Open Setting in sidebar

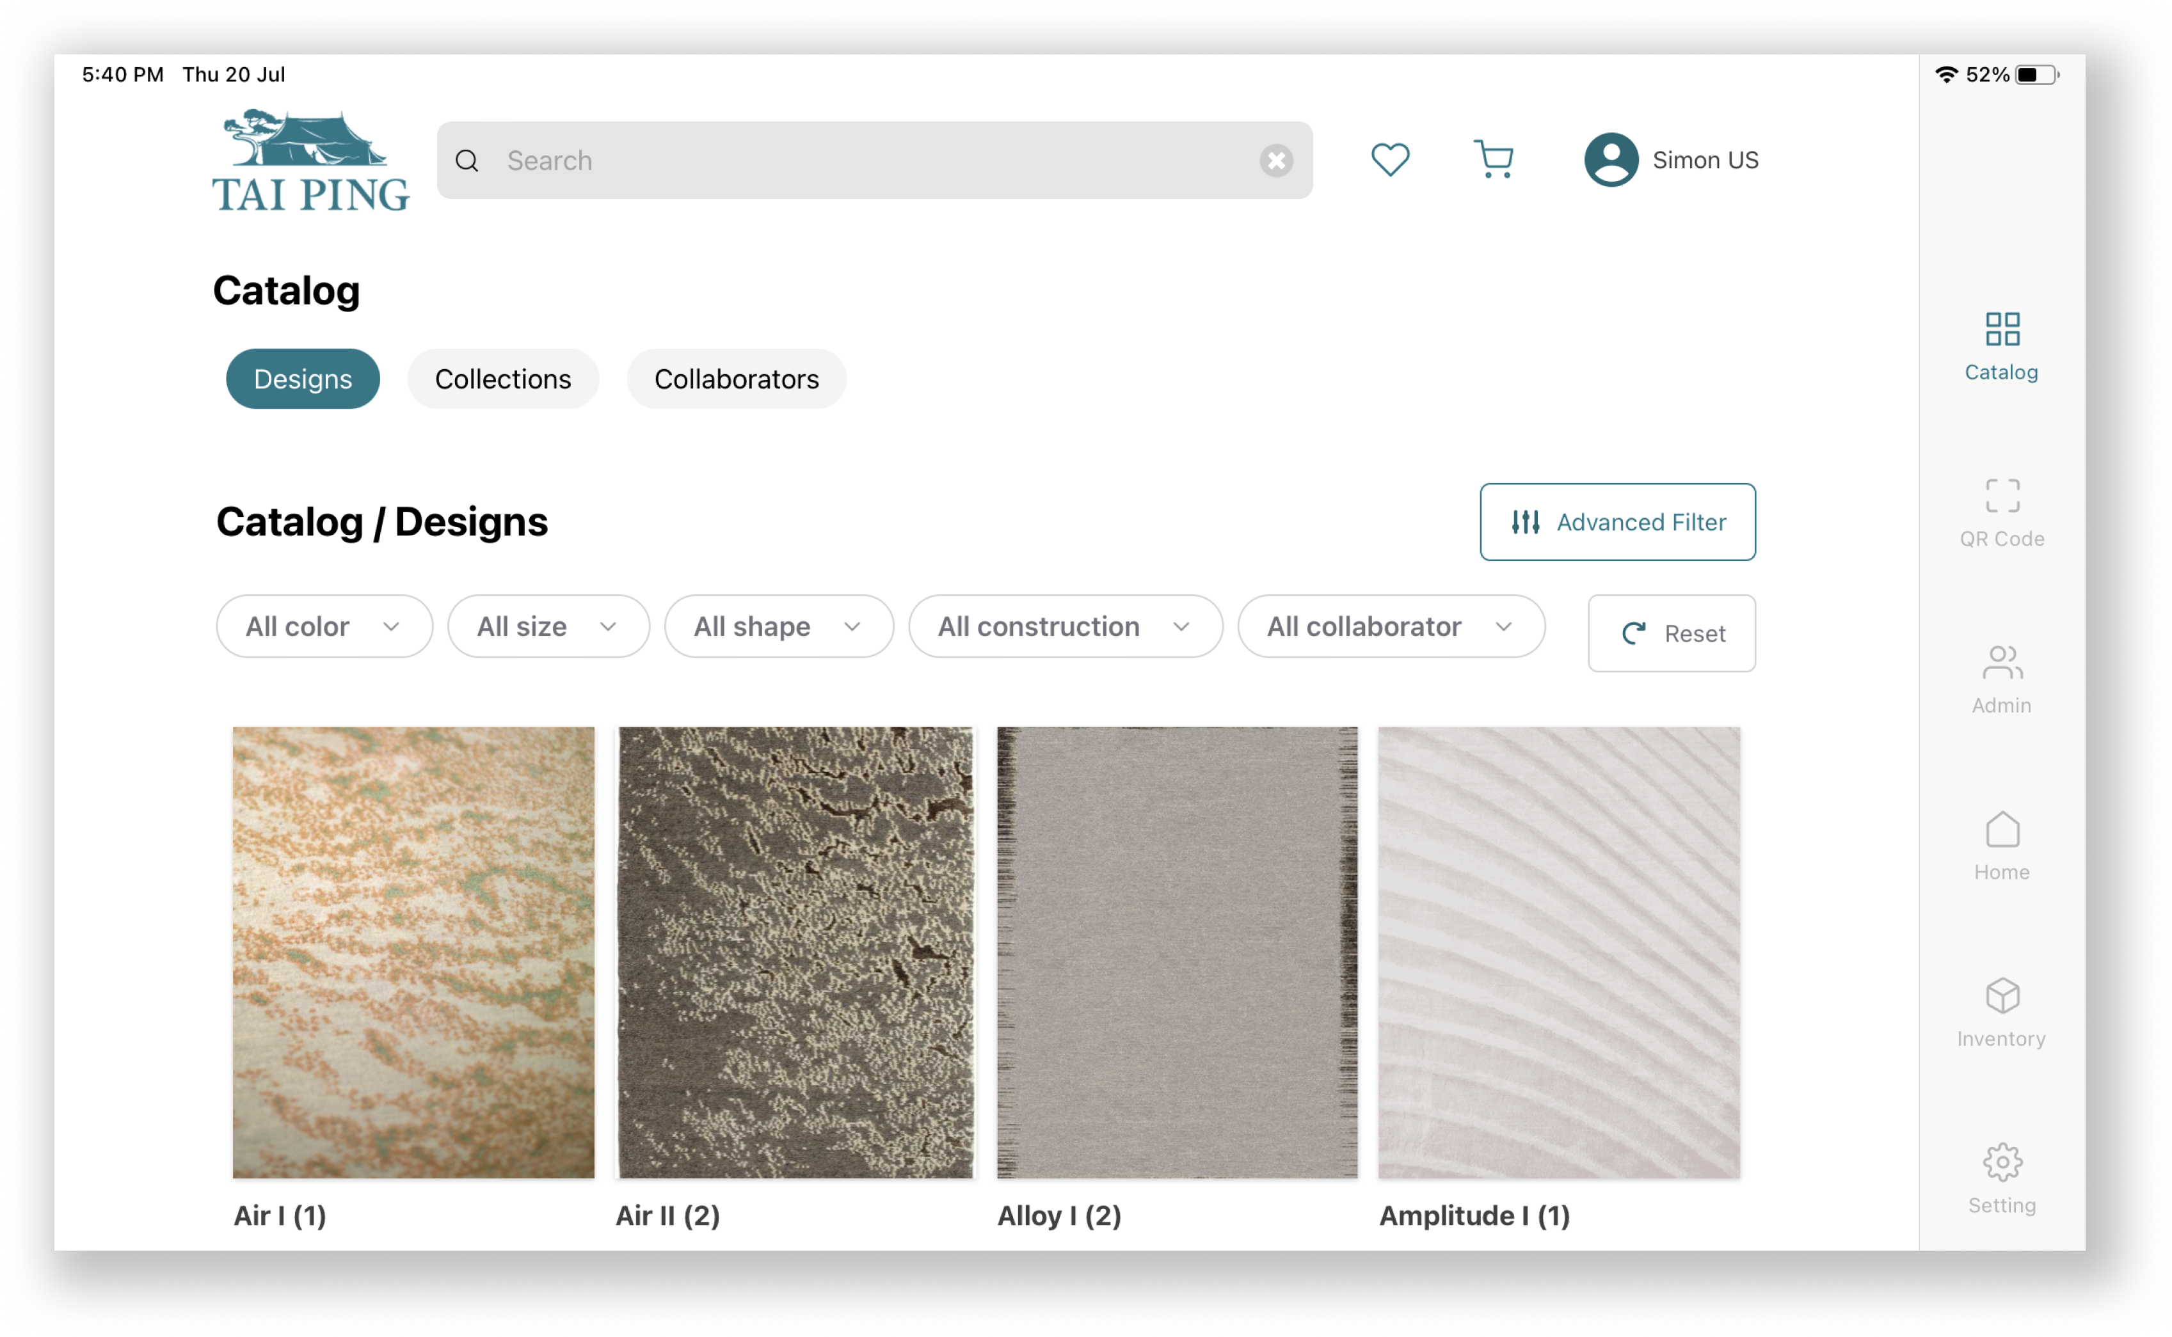click(2001, 1180)
